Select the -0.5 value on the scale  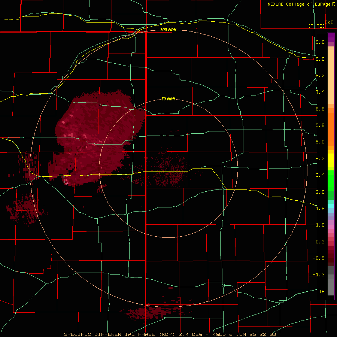point(319,258)
